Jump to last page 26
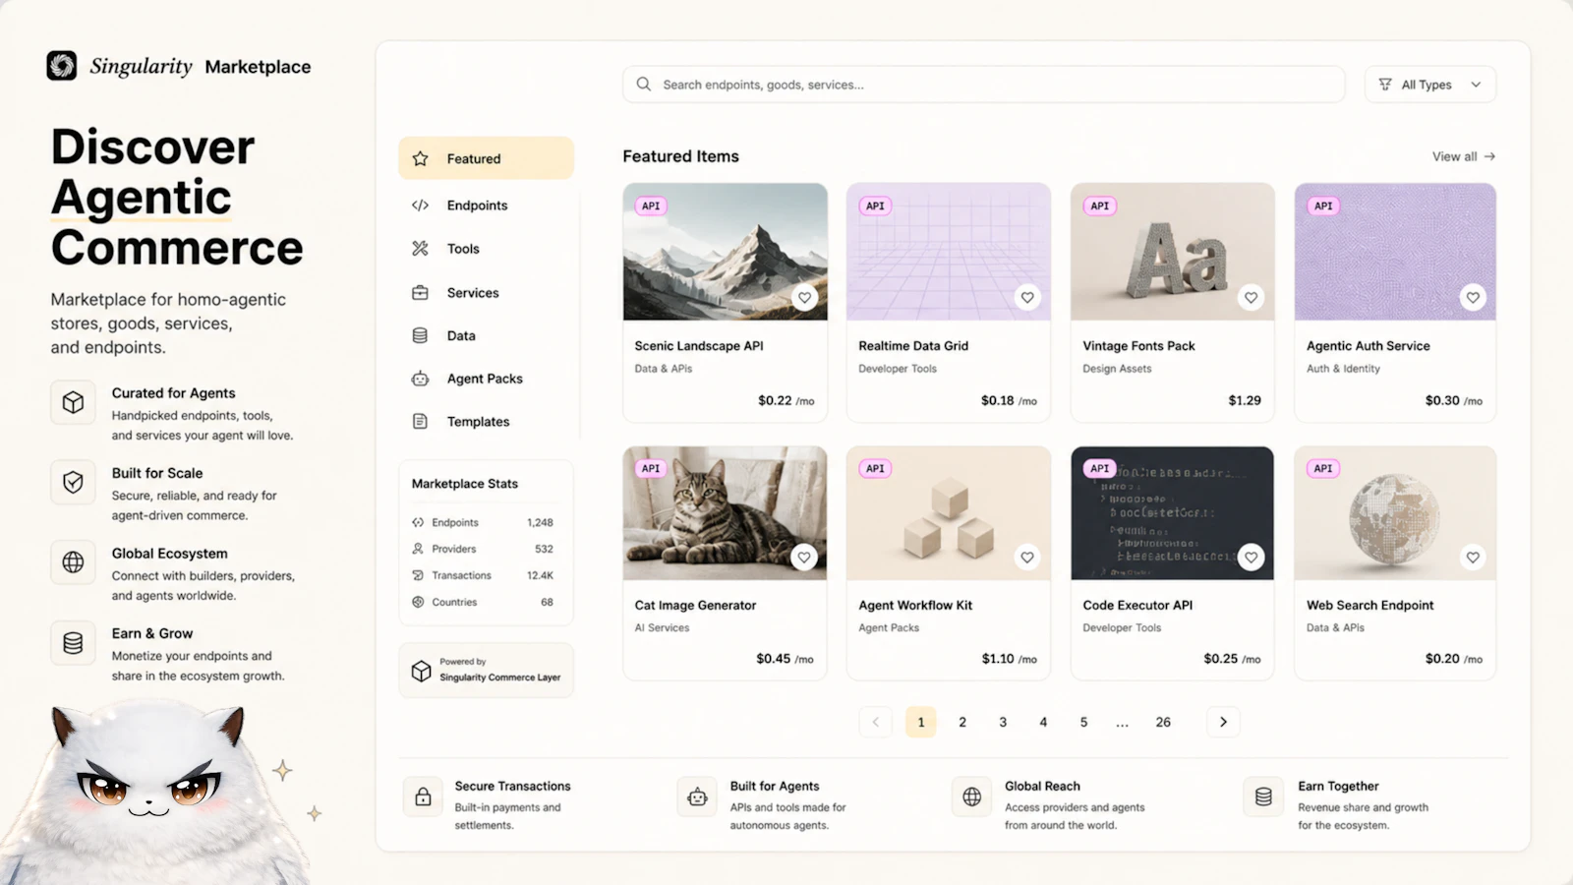 (x=1163, y=722)
